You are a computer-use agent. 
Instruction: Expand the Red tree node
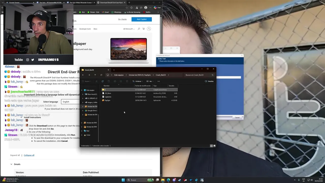pyautogui.click(x=82, y=131)
